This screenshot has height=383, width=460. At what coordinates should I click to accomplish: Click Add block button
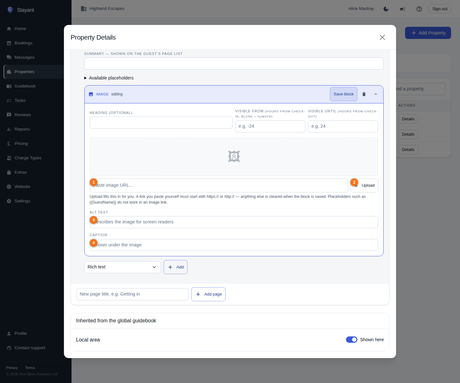pos(175,267)
